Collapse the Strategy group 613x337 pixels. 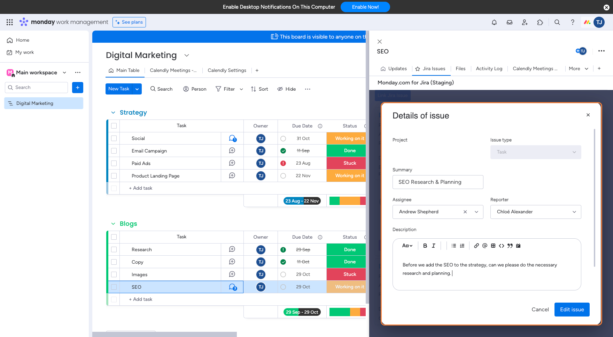click(x=113, y=113)
